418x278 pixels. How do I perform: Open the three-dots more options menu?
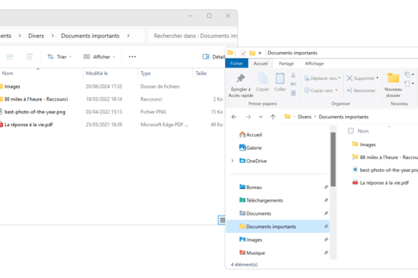click(x=132, y=56)
